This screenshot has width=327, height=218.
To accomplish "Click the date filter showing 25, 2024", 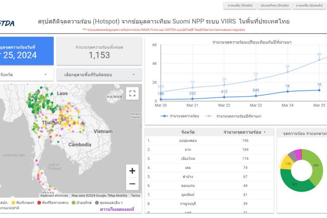I will (26, 51).
